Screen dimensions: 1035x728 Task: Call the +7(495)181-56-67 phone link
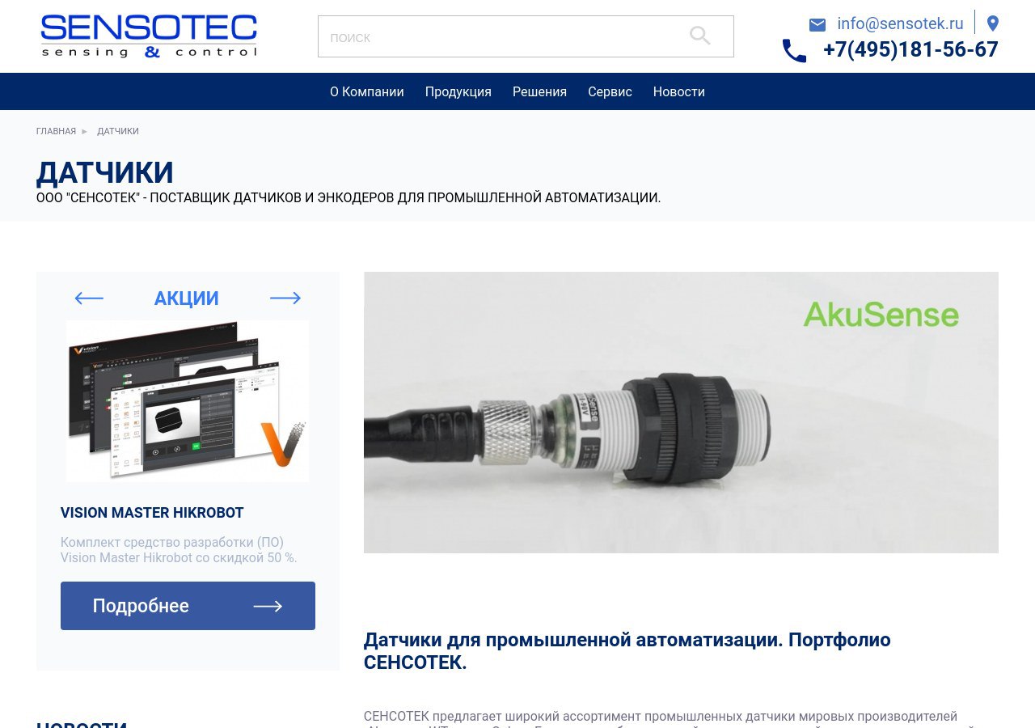(910, 49)
